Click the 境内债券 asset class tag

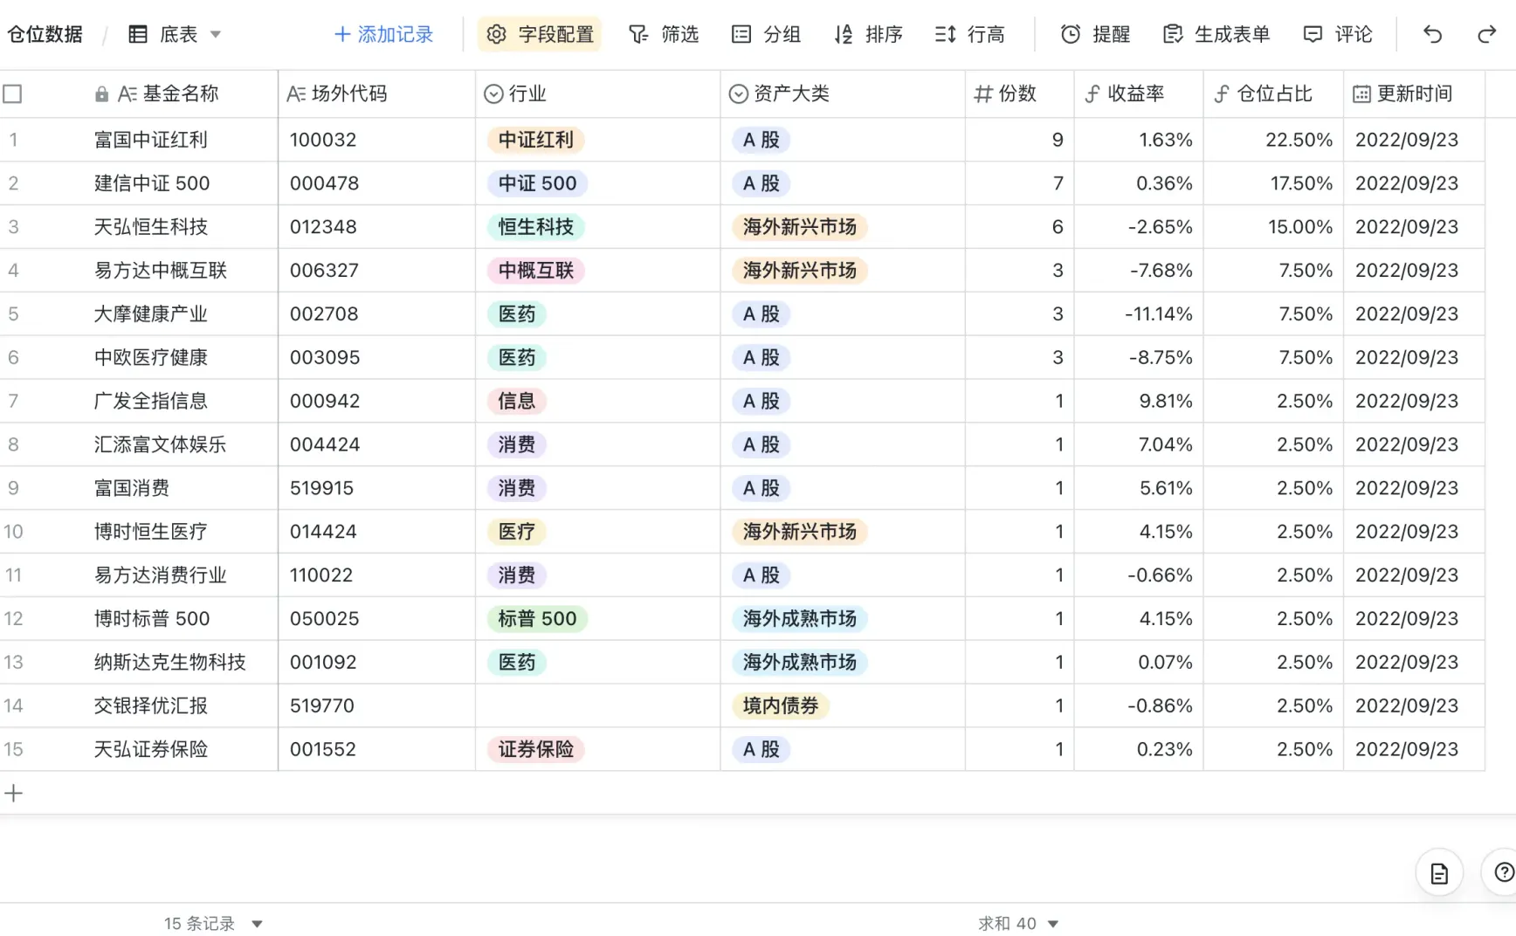pyautogui.click(x=781, y=706)
